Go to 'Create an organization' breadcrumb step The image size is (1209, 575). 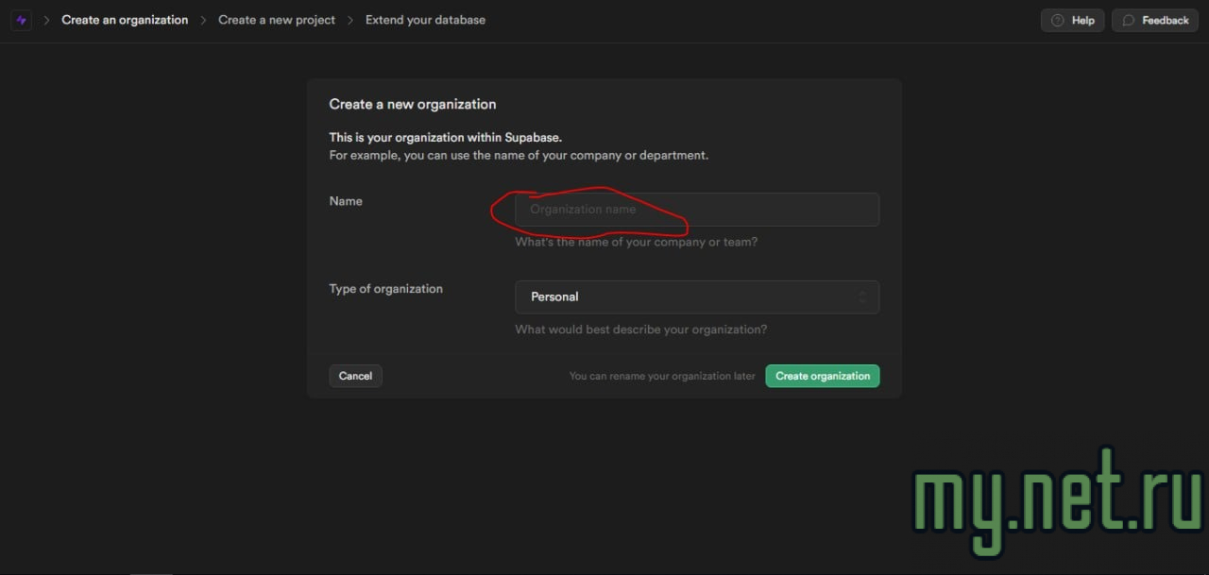pyautogui.click(x=125, y=20)
